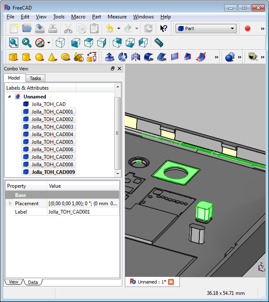Click the Chamfer tool icon
269x302 pixels.
[162, 57]
